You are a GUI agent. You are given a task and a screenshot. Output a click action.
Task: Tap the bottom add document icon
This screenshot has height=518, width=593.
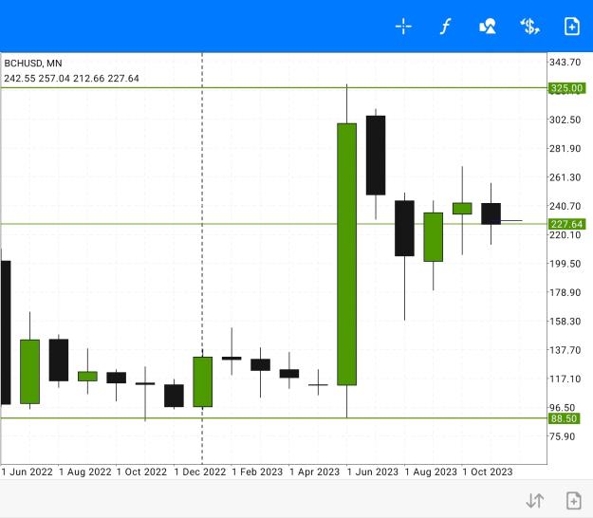pos(573,501)
